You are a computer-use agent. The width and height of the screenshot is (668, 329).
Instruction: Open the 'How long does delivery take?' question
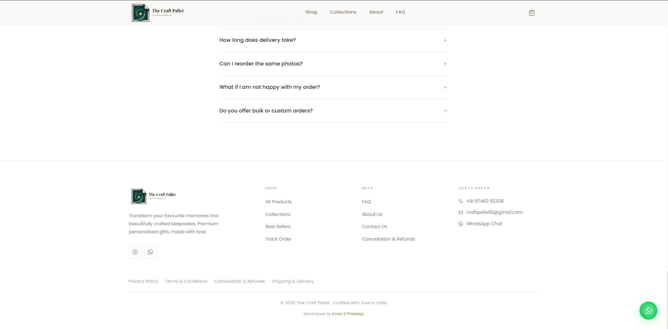point(333,40)
